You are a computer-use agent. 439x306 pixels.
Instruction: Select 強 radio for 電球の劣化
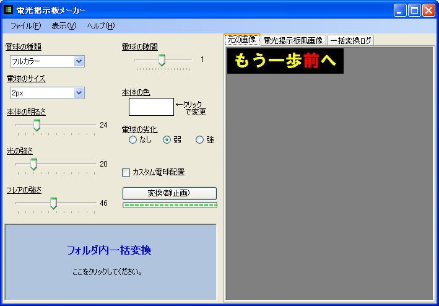coord(199,140)
